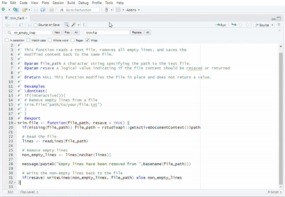Click the Re-run previous code icon

tap(233, 25)
